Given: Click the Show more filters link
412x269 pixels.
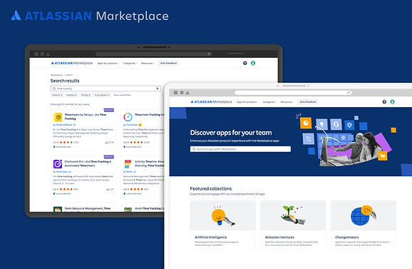Looking at the screenshot, I should pyautogui.click(x=122, y=95).
